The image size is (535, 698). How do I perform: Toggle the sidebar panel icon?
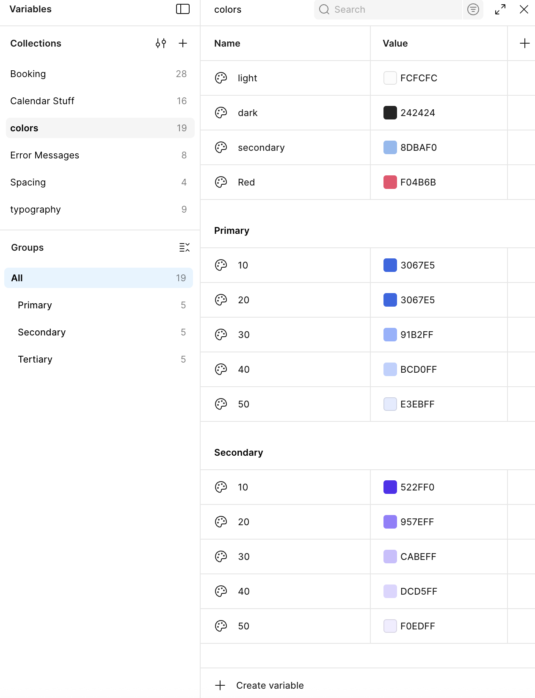[x=182, y=9]
